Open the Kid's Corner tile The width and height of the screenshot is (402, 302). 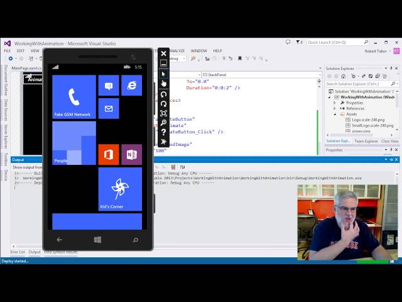[120, 189]
